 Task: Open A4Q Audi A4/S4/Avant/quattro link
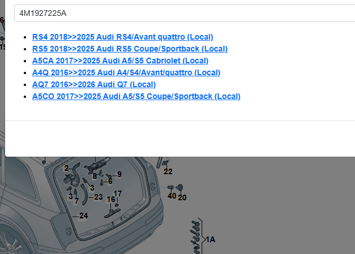click(x=126, y=72)
